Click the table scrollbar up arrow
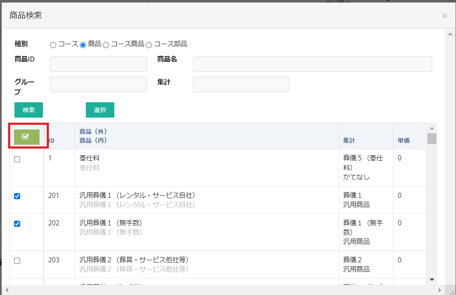The width and height of the screenshot is (456, 295). click(432, 128)
